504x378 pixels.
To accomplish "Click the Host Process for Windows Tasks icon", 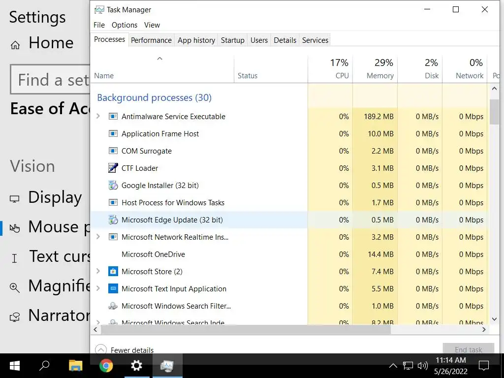I will pyautogui.click(x=113, y=202).
